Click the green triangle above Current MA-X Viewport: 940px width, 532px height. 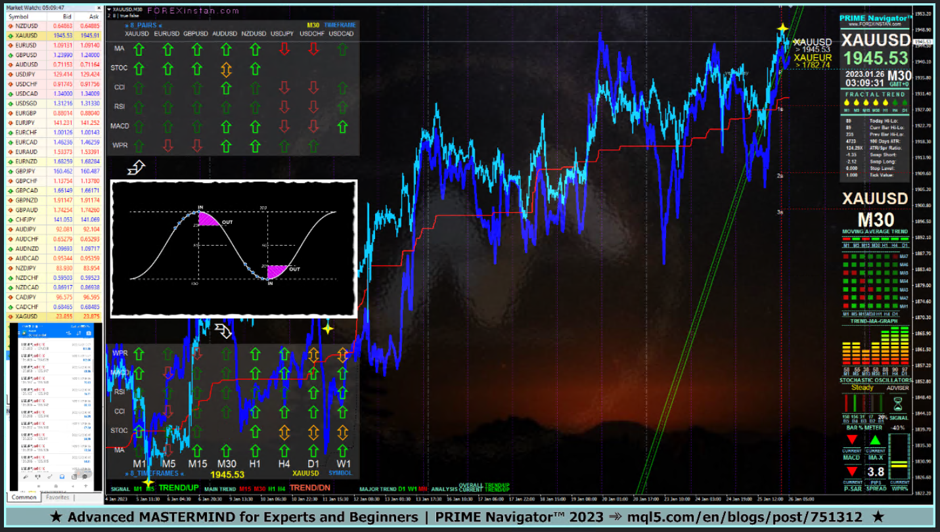875,439
